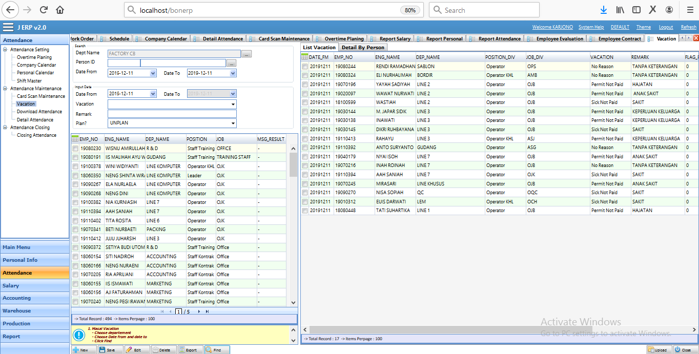Open the Dept Name browse button
Screen dimensions: 699x354
coord(246,54)
